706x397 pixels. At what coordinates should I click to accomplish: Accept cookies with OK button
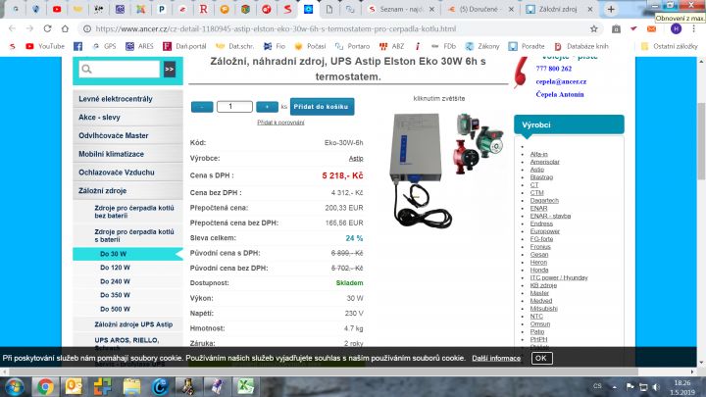pos(541,359)
